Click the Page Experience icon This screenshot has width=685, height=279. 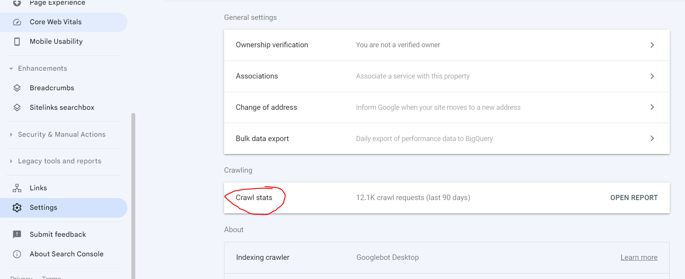coord(17,3)
